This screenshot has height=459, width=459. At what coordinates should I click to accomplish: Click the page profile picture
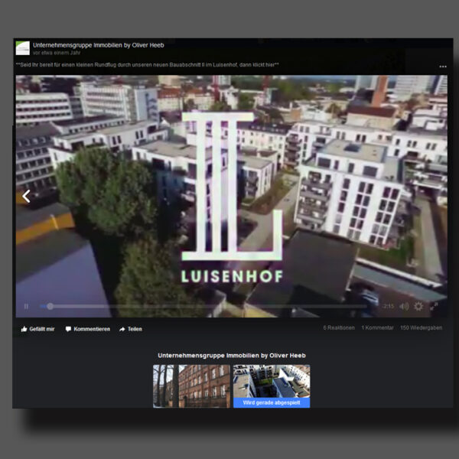click(x=23, y=48)
